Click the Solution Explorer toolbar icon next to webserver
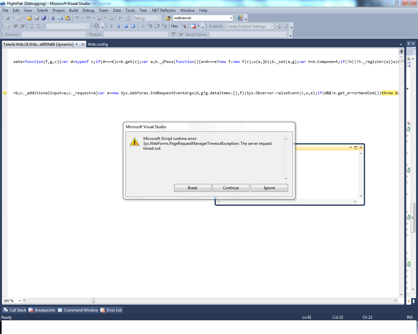Image resolution: width=418 pixels, height=334 pixels. (240, 18)
